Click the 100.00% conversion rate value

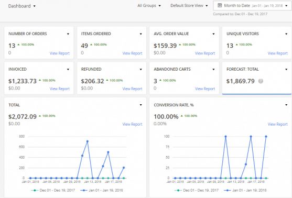pos(166,116)
